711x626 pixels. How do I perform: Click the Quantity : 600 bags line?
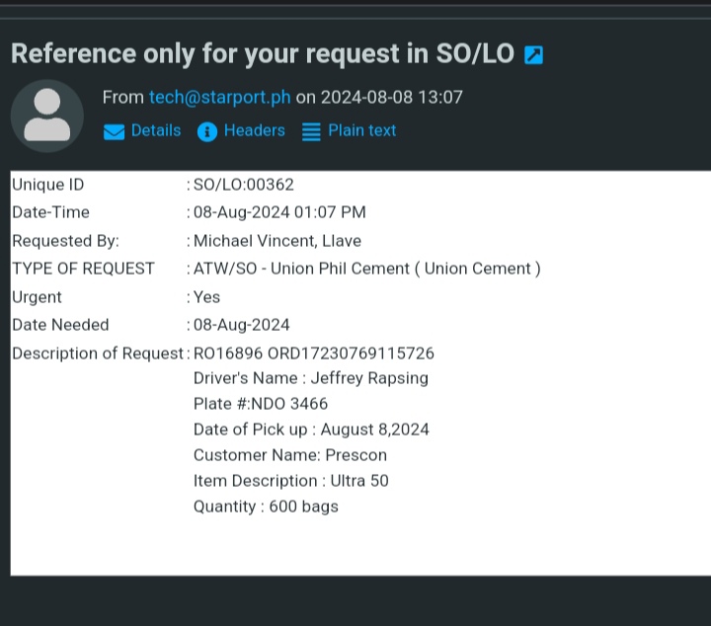266,507
